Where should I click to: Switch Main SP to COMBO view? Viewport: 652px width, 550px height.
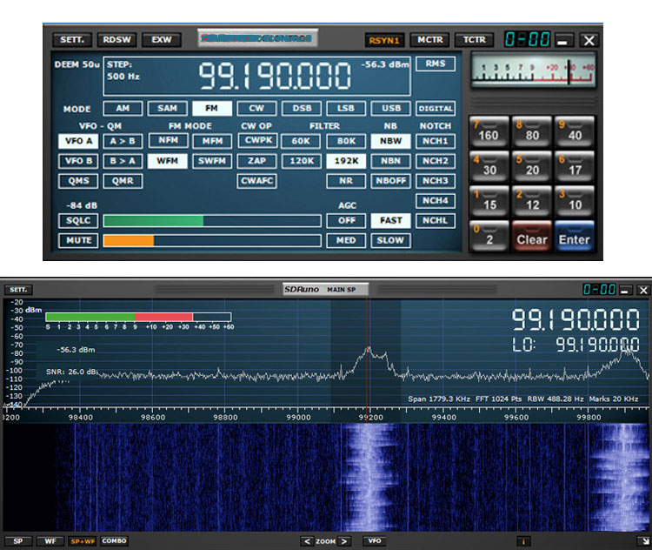115,540
